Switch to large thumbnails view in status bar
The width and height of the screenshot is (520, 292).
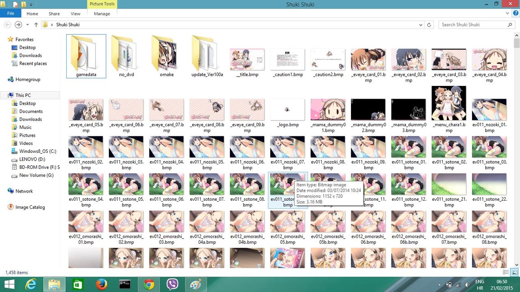click(x=514, y=273)
